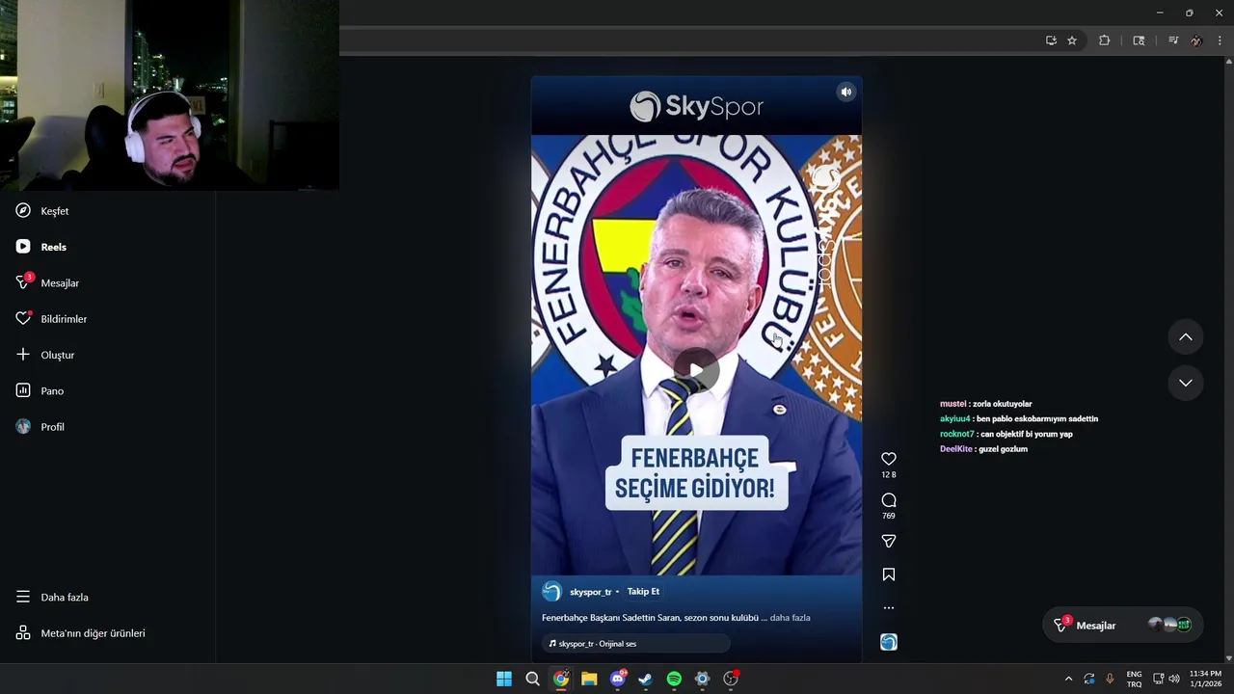
Task: Click install app icon in address bar
Action: [x=1051, y=40]
